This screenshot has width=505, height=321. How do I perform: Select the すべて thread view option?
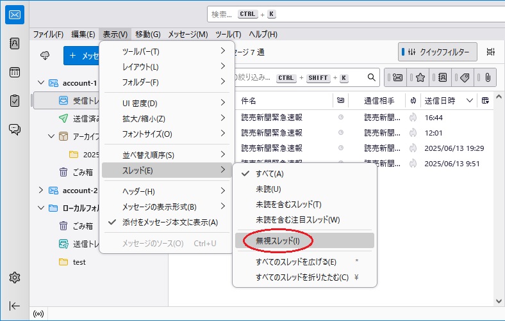click(269, 173)
